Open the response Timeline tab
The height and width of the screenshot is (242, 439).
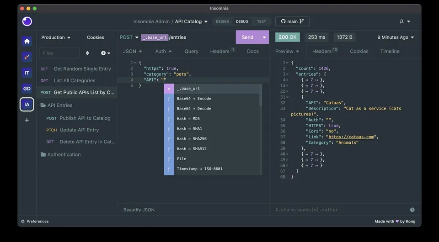click(390, 52)
